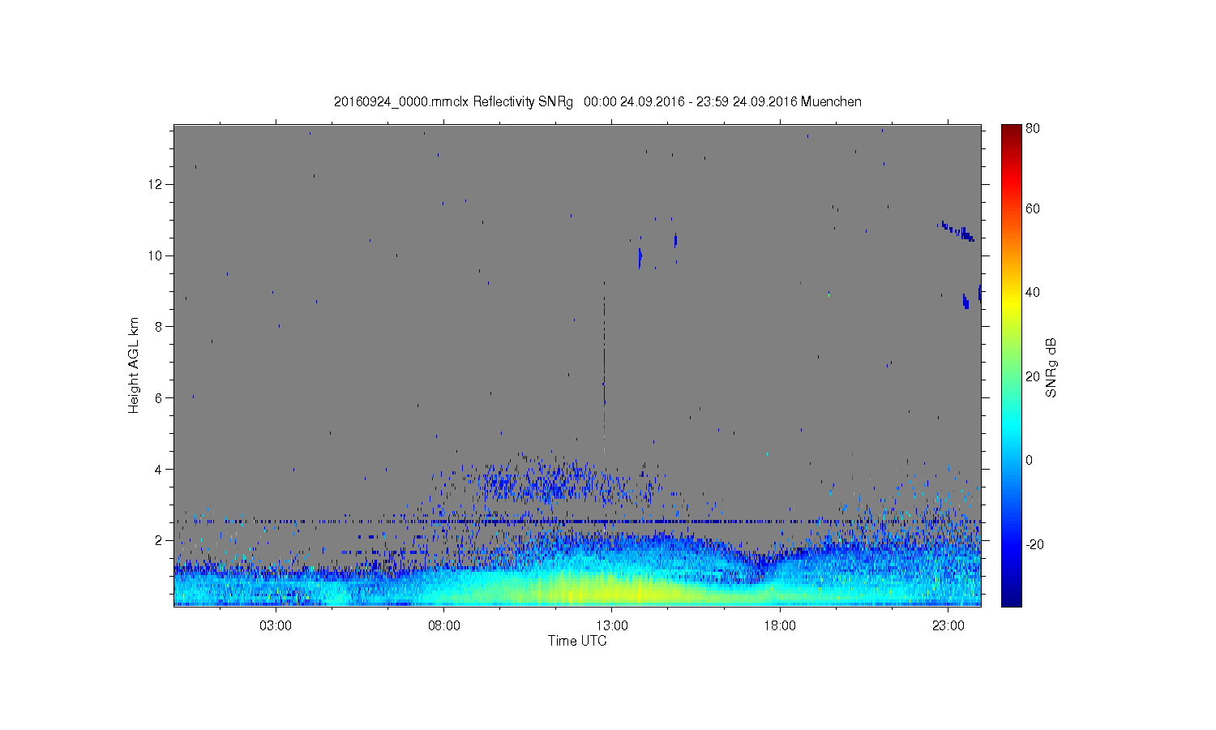Click the dark blue bottom of the colorbar
Image resolution: width=1216 pixels, height=730 pixels.
pyautogui.click(x=1011, y=599)
